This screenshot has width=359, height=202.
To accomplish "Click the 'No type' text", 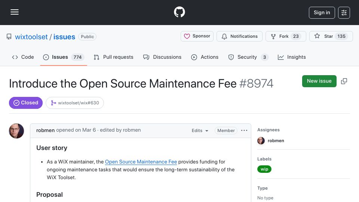I will 265,198.
